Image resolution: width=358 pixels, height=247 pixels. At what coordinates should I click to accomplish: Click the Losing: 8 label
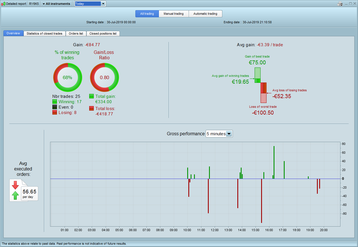[x=67, y=113]
